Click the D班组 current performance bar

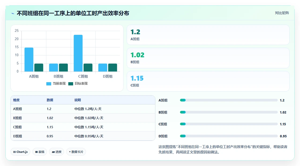tap(103, 67)
